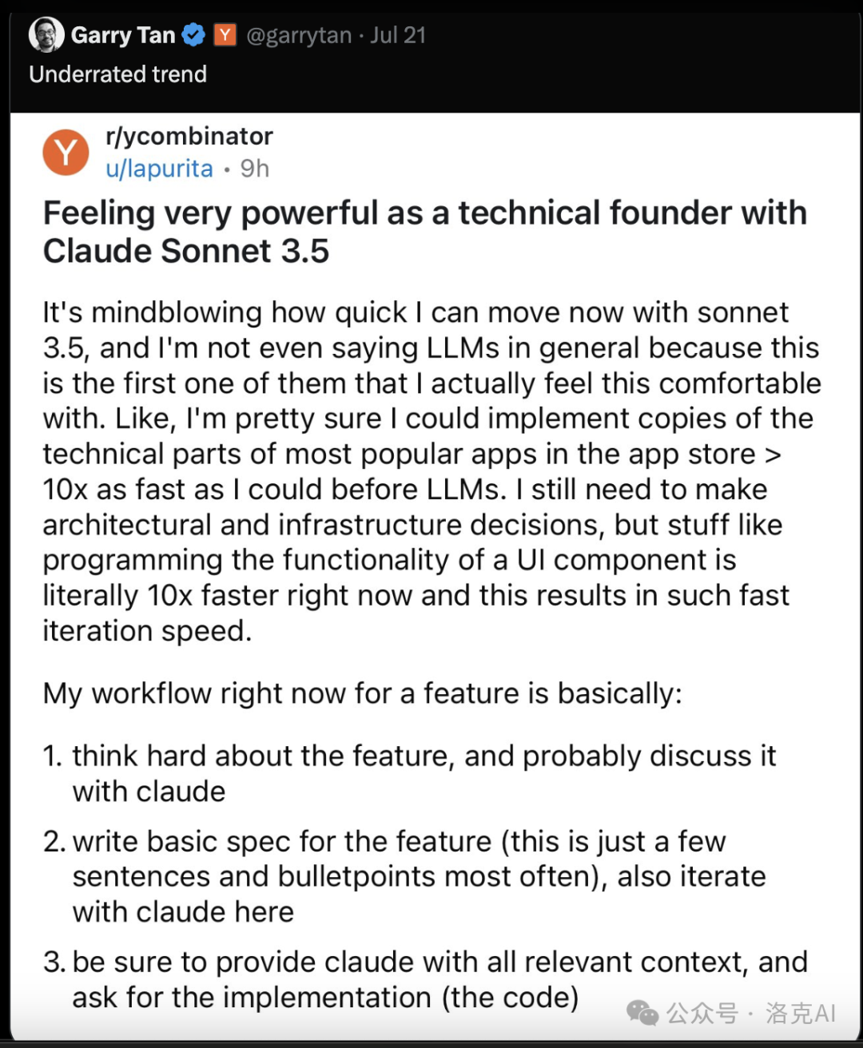
Task: Visit the r/ycombinator subreddit name
Action: click(x=189, y=136)
